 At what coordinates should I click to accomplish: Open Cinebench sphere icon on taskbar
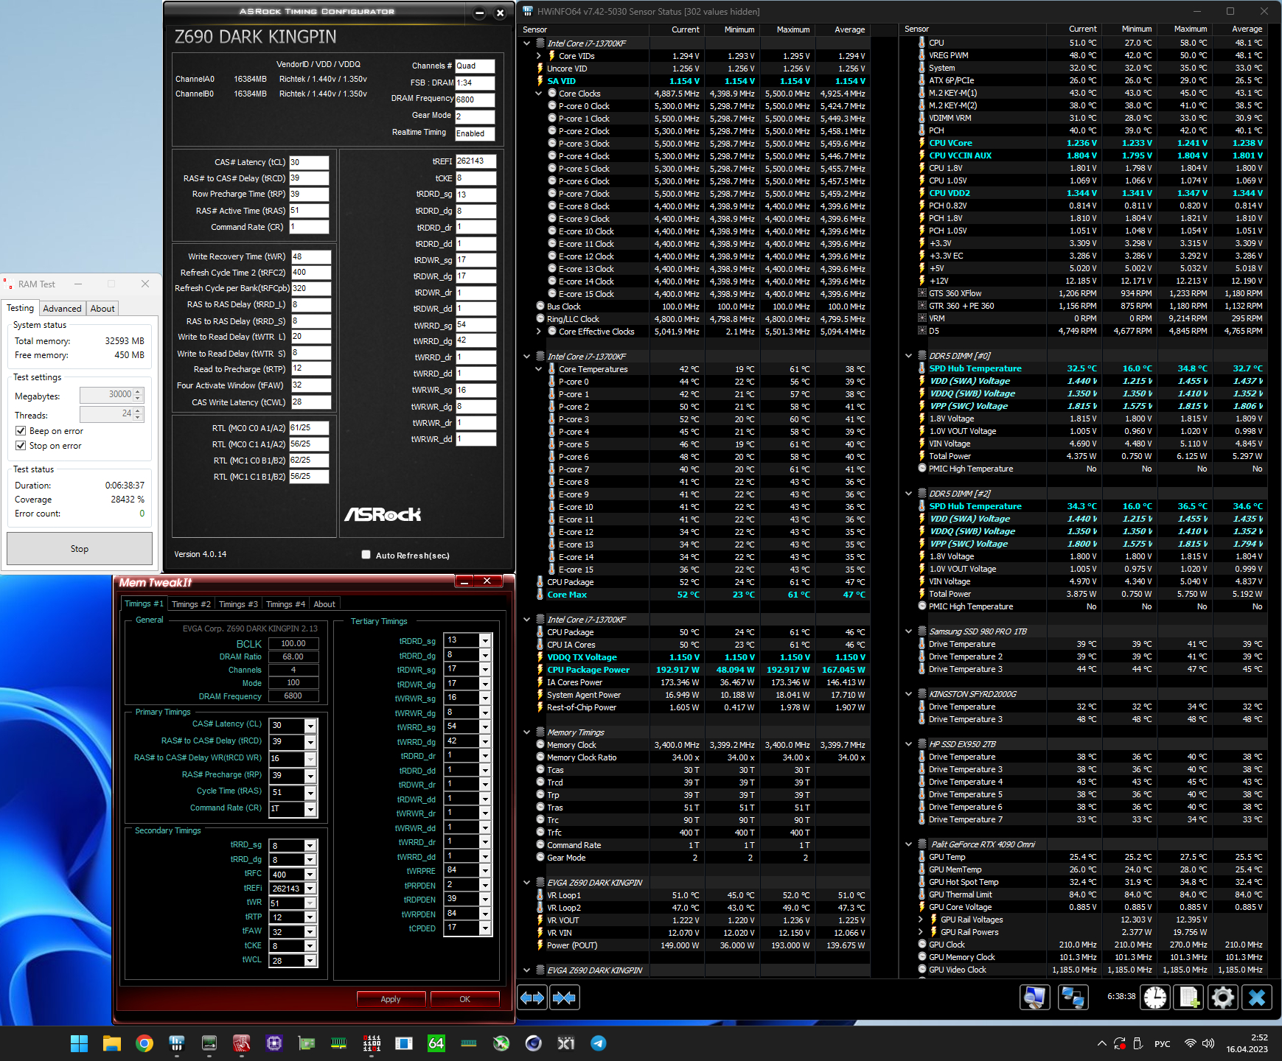pos(534,1043)
